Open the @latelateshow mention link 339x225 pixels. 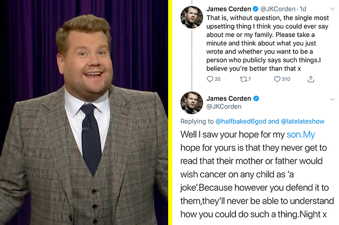click(303, 121)
